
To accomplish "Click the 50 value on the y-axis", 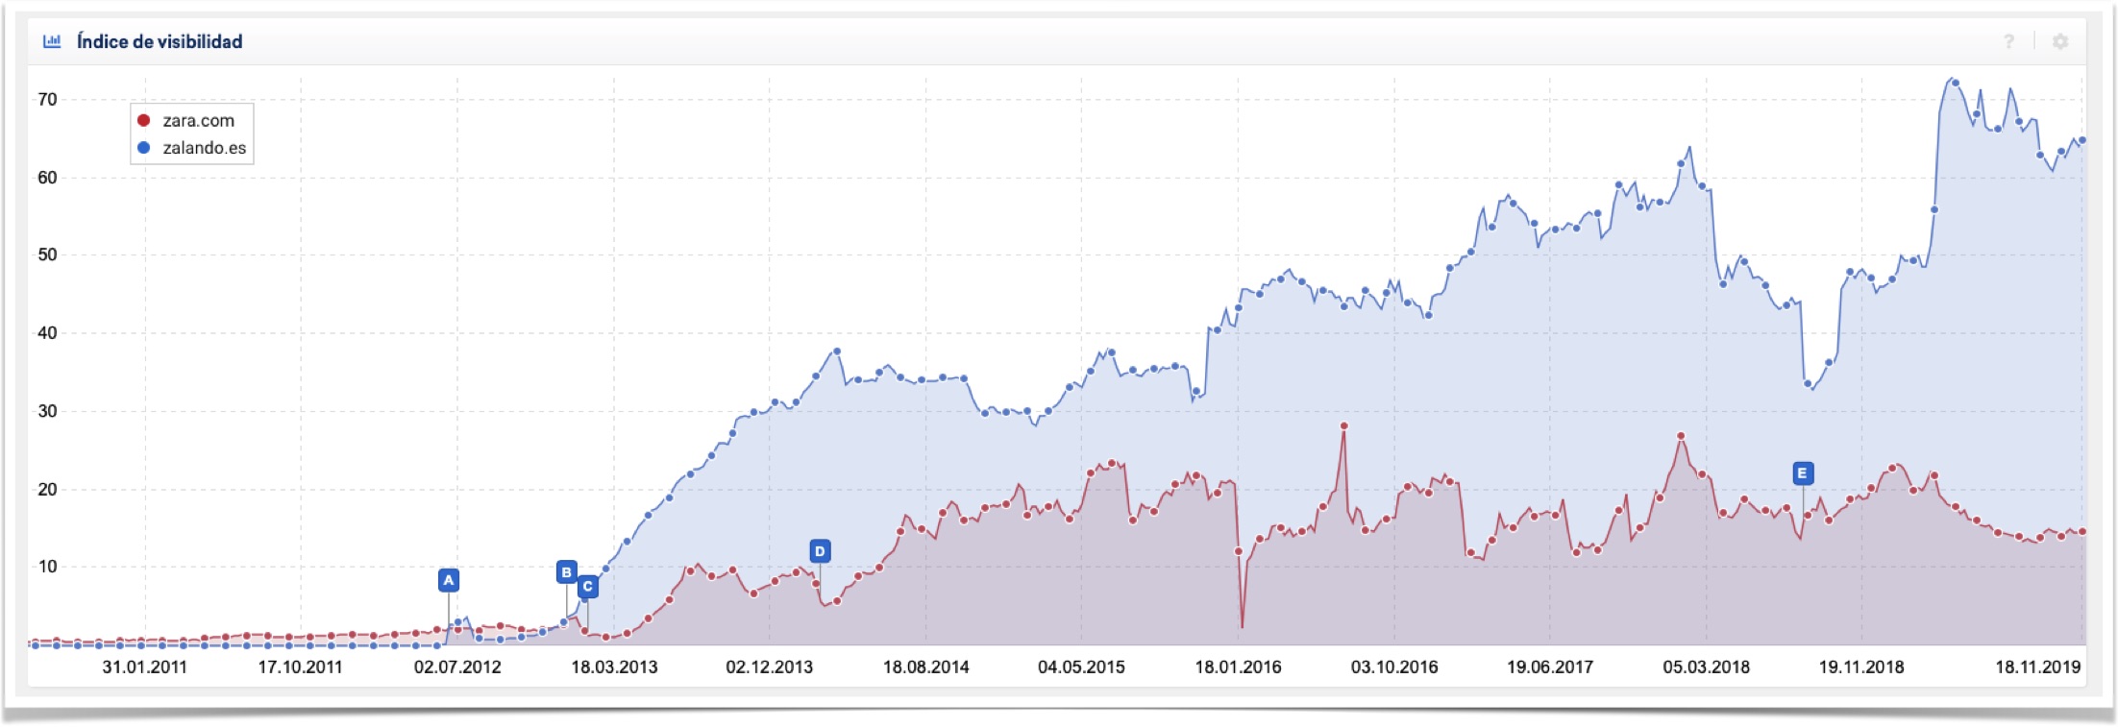I will pos(47,254).
